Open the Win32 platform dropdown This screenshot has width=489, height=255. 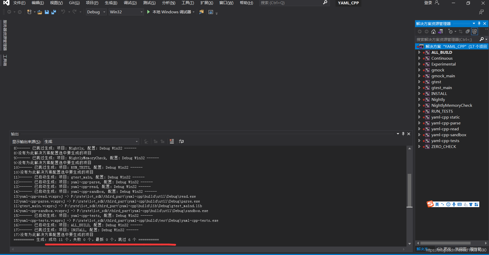tap(126, 12)
